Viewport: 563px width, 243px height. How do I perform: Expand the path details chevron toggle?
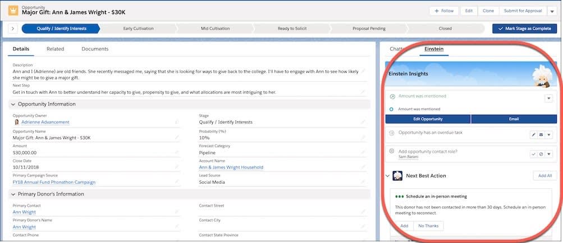click(12, 29)
